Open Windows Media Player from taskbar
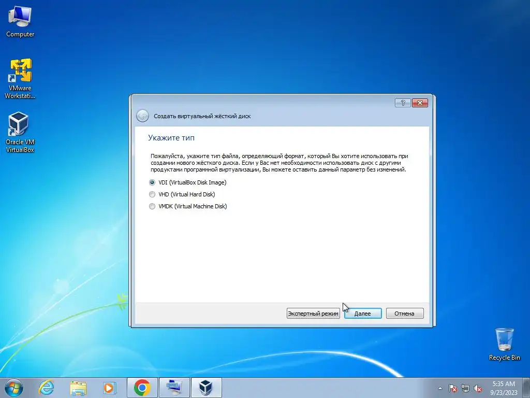530x398 pixels. (x=110, y=388)
